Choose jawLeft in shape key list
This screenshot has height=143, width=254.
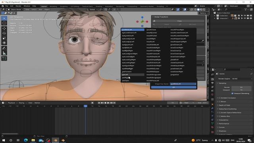click(x=133, y=75)
